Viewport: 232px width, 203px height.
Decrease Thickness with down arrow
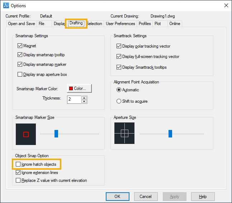[x=84, y=102]
